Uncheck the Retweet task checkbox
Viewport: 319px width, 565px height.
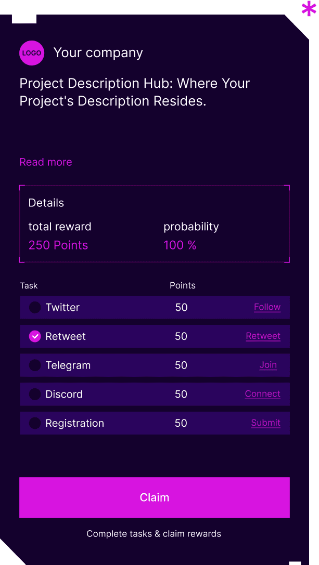pyautogui.click(x=35, y=336)
